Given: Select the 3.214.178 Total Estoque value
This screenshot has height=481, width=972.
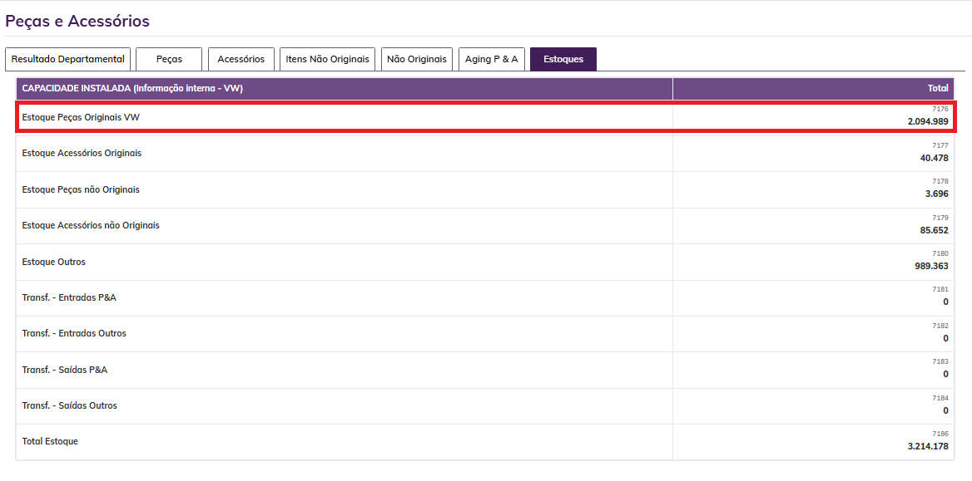Looking at the screenshot, I should pos(927,447).
